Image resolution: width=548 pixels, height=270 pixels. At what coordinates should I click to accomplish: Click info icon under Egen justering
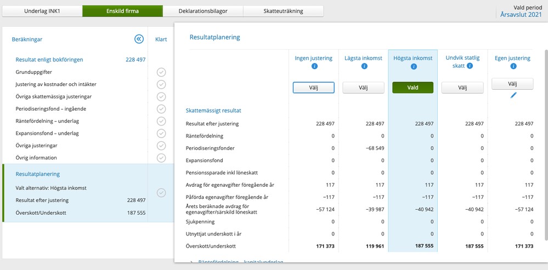[x=513, y=67]
